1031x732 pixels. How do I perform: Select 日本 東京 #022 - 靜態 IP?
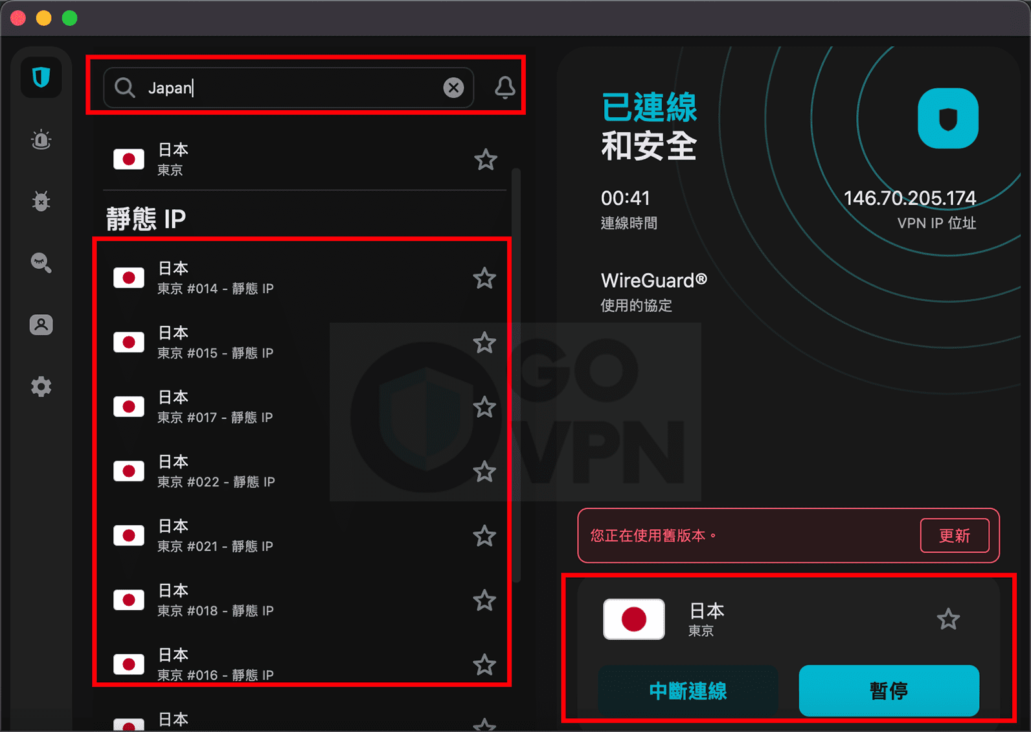tap(303, 471)
